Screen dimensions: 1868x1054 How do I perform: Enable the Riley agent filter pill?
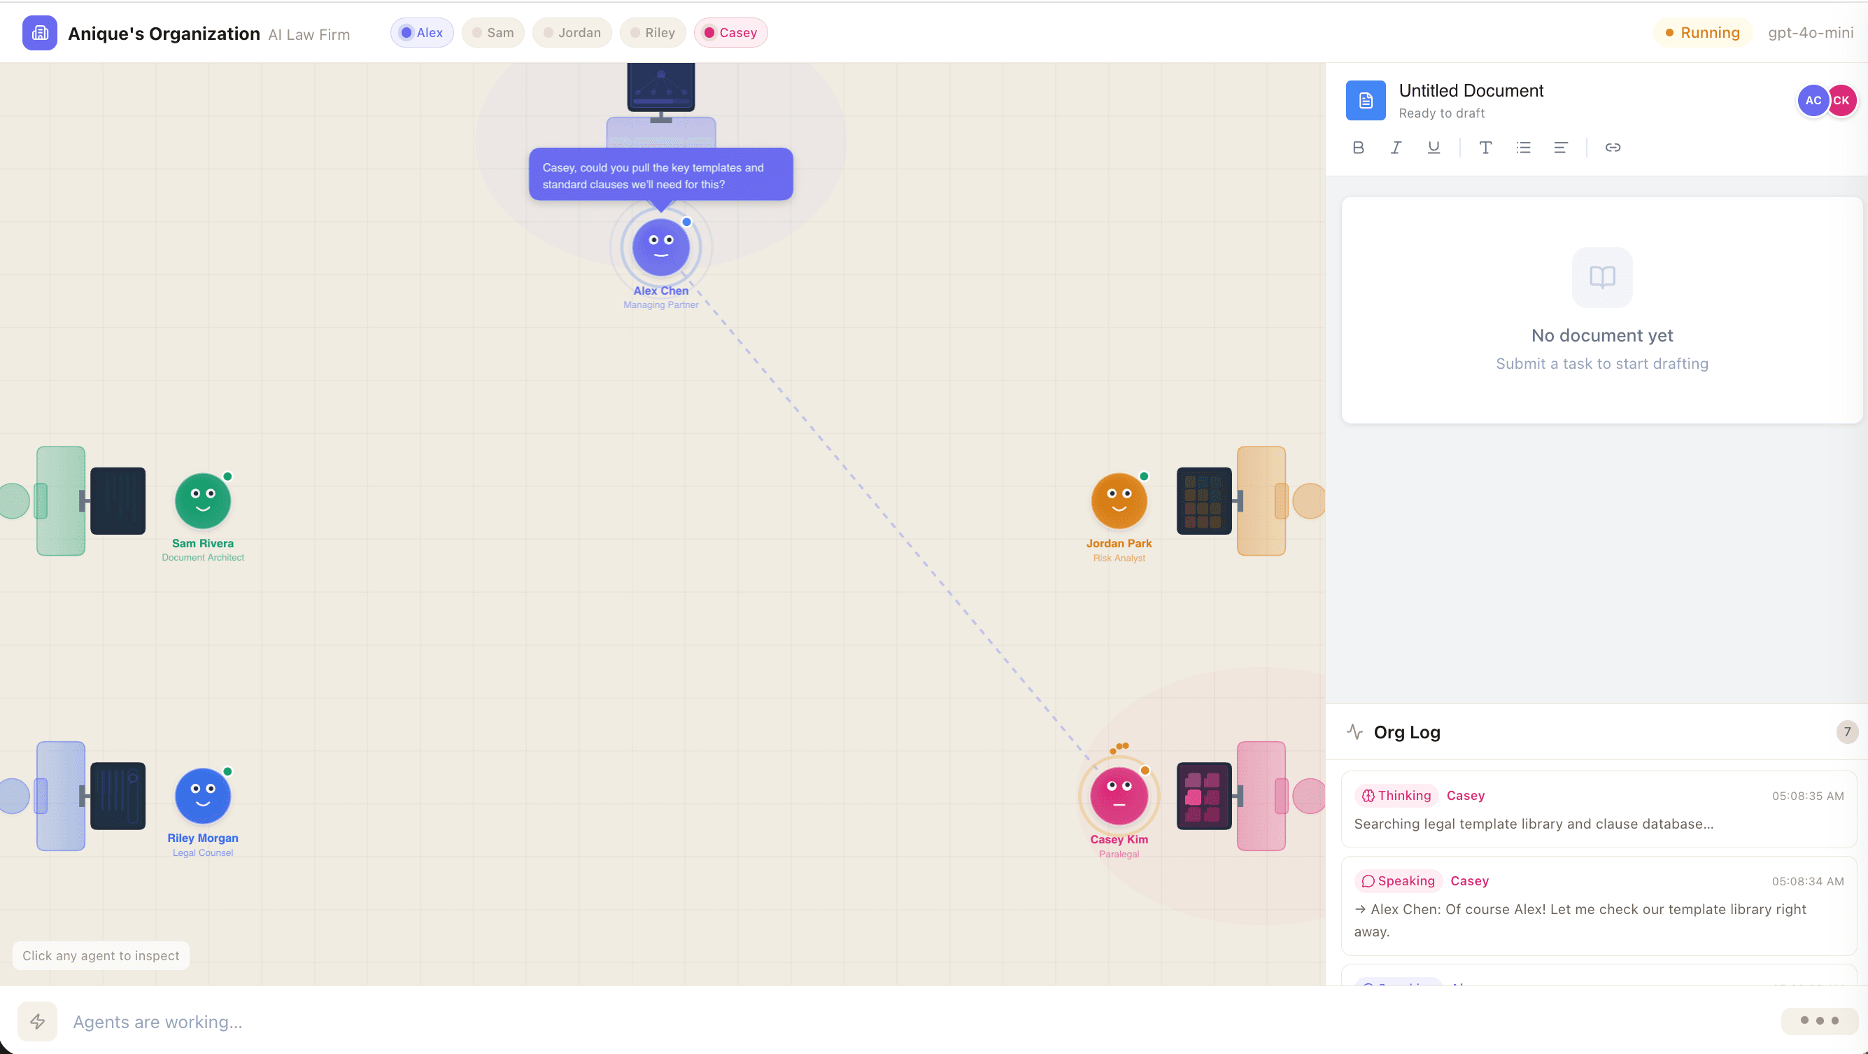click(x=652, y=33)
